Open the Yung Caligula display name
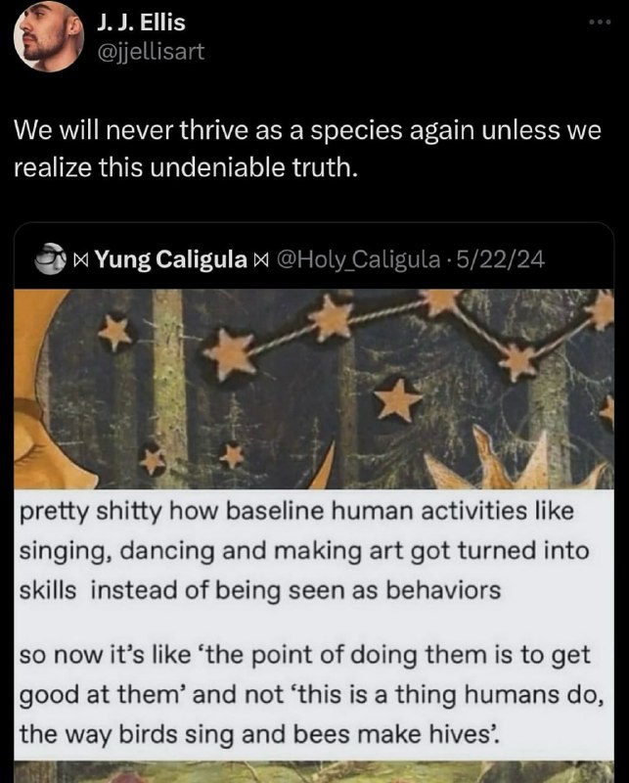Image resolution: width=629 pixels, height=783 pixels. point(171,259)
